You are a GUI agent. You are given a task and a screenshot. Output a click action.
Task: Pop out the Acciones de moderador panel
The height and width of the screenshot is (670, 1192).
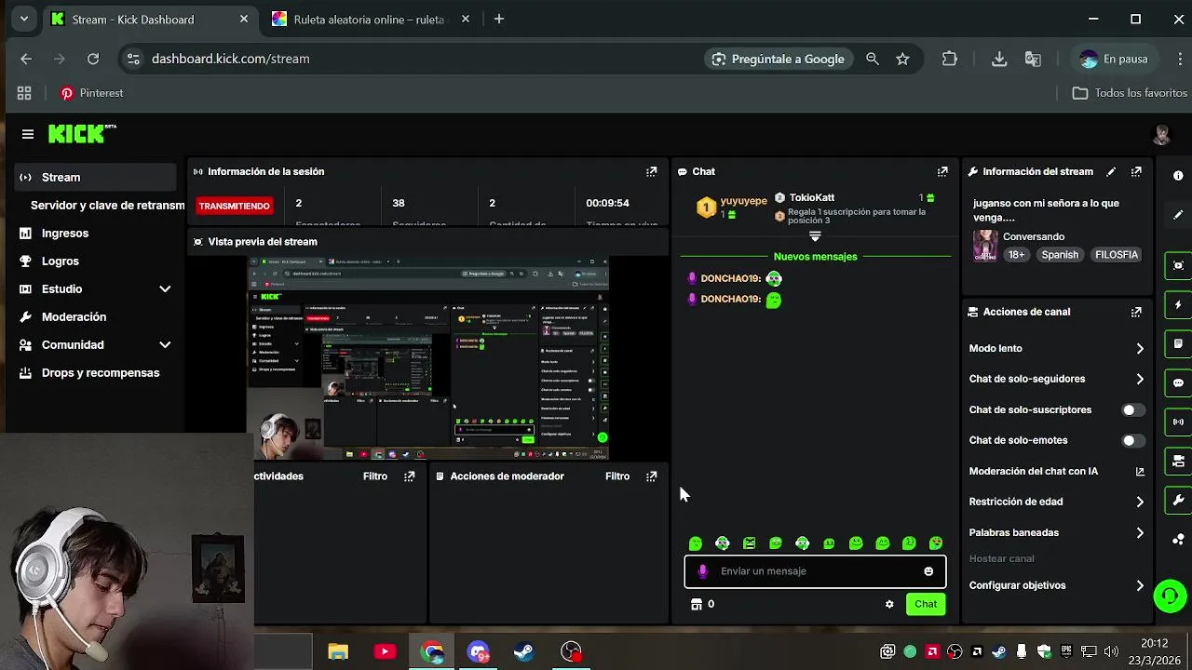[x=652, y=476]
